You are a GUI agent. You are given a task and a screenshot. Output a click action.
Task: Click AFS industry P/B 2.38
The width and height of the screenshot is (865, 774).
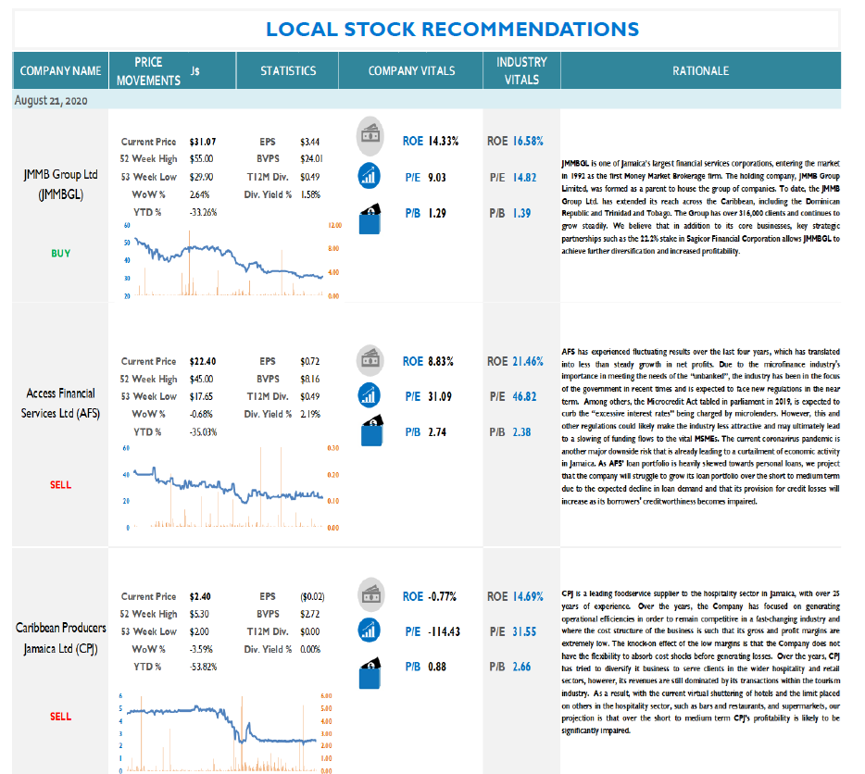point(521,432)
